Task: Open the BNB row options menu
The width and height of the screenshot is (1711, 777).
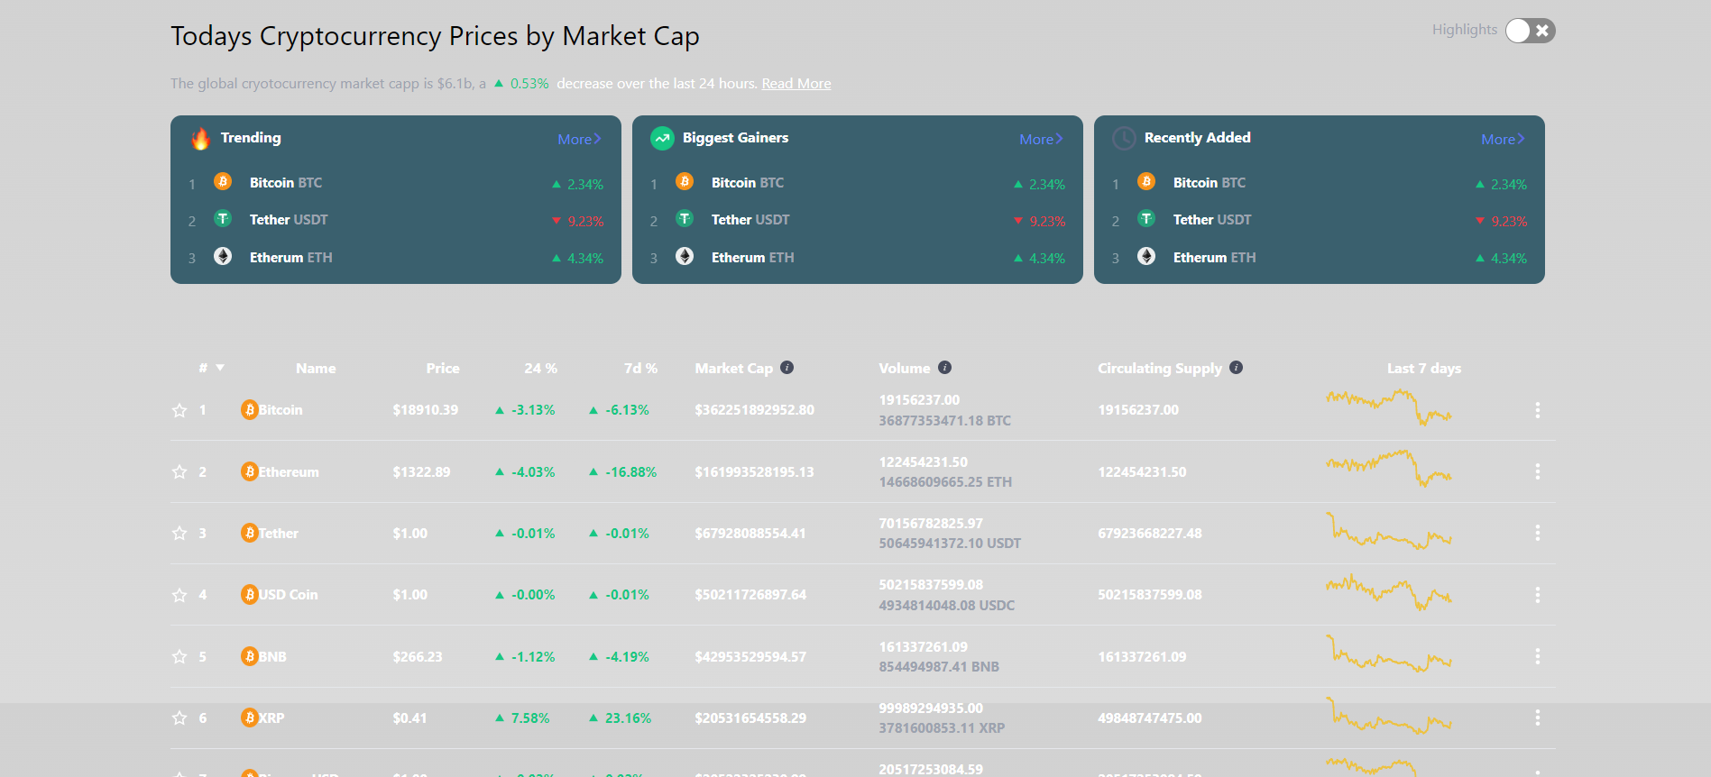Action: click(1537, 656)
